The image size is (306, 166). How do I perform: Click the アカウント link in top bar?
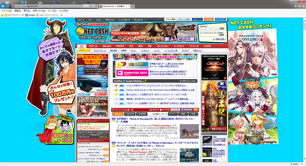pyautogui.click(x=81, y=19)
